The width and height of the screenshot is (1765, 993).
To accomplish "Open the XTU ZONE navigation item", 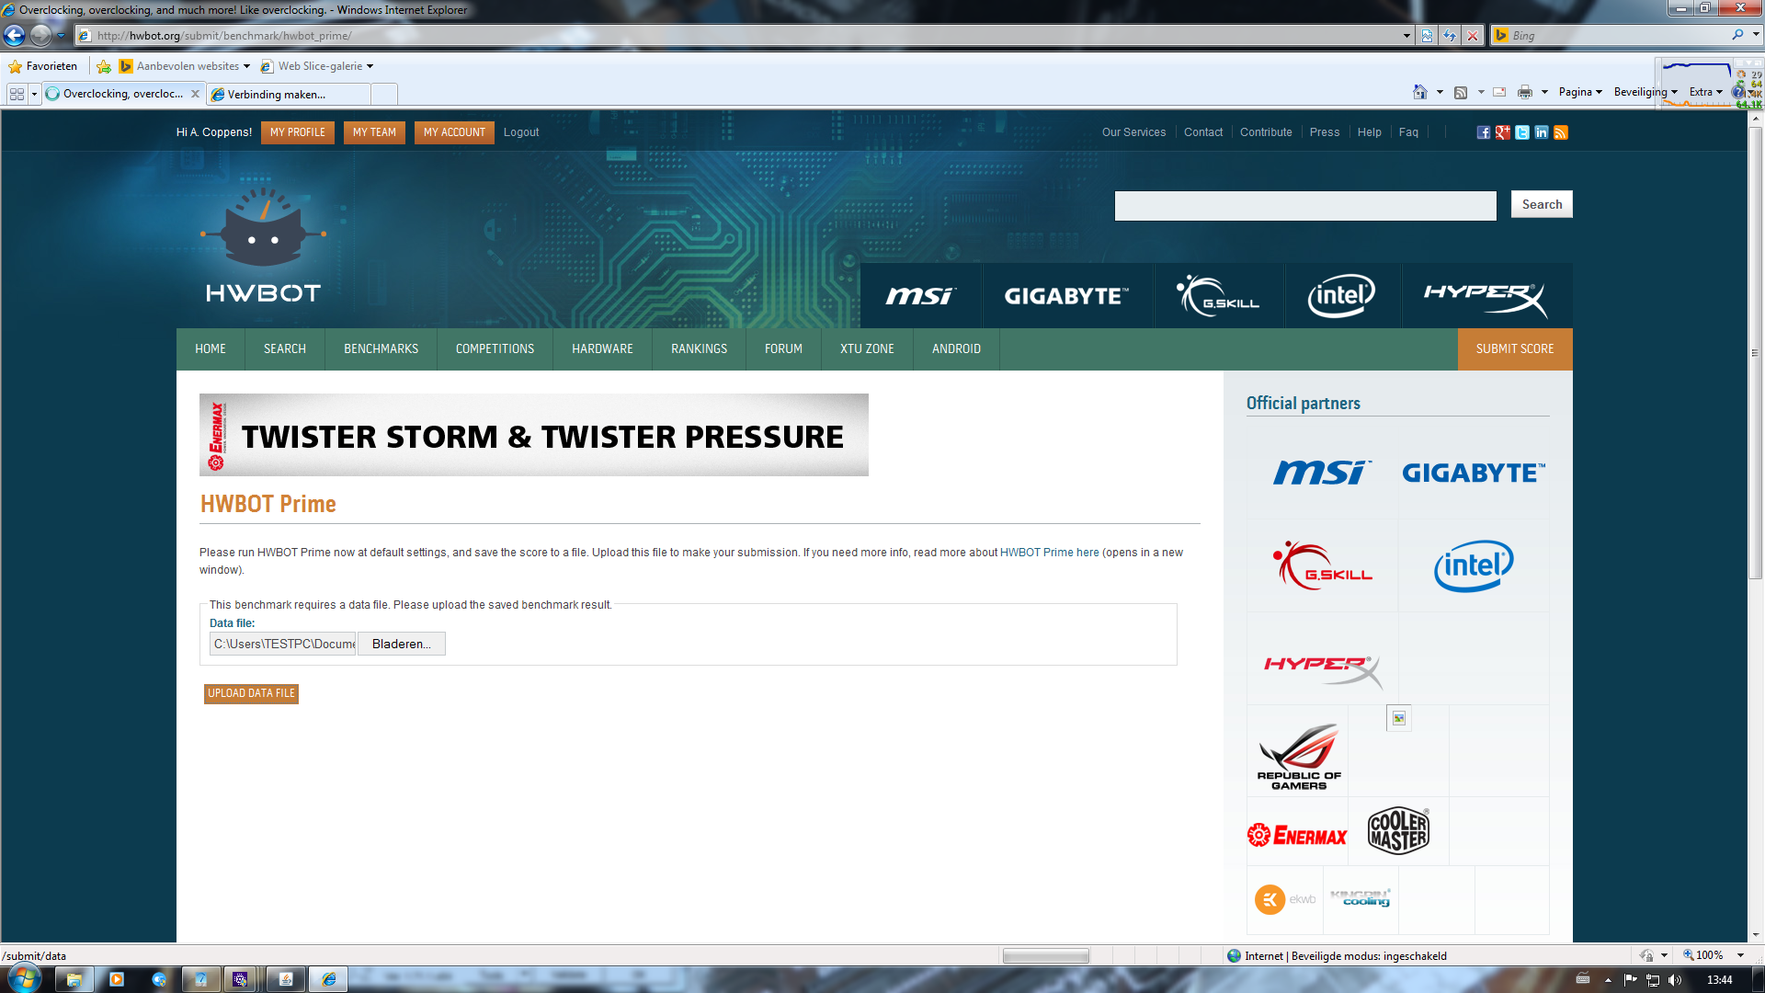I will pos(867,349).
